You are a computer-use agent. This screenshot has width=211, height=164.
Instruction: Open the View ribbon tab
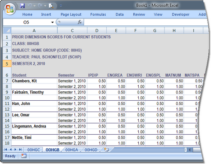pos(158,14)
